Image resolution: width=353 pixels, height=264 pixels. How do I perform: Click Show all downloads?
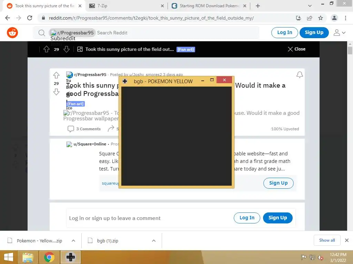coord(327,240)
